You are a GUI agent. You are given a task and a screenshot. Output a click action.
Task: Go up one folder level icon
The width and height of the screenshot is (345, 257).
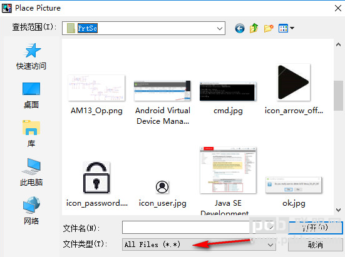[254, 28]
